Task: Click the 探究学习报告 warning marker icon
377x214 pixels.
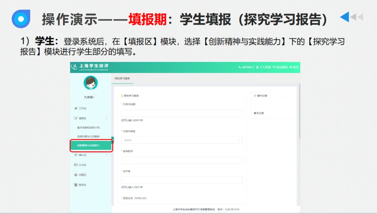Action: pyautogui.click(x=121, y=95)
